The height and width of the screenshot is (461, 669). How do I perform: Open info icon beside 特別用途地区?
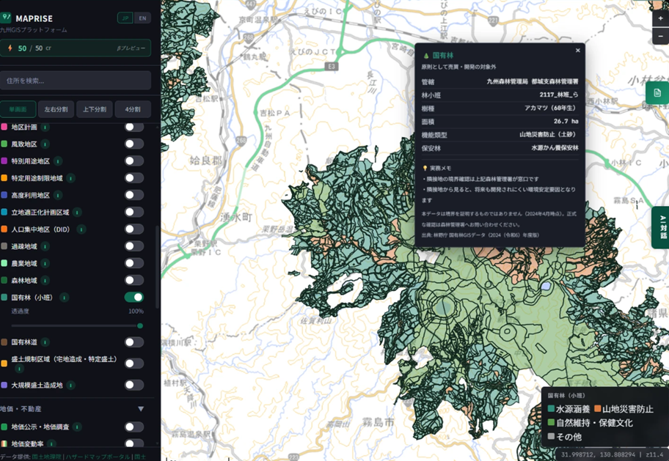click(x=58, y=161)
